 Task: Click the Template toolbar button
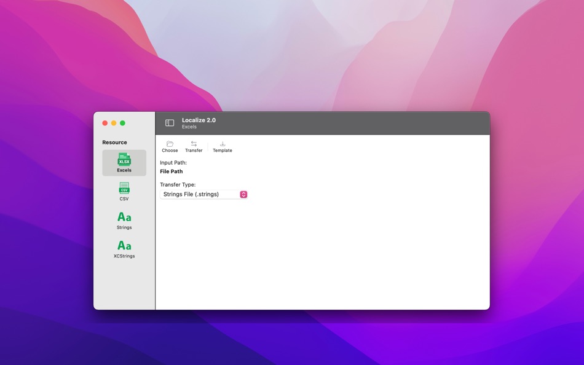point(222,146)
